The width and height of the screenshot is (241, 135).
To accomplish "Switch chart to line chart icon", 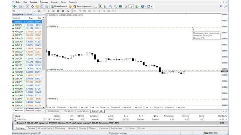I will coord(105,6).
